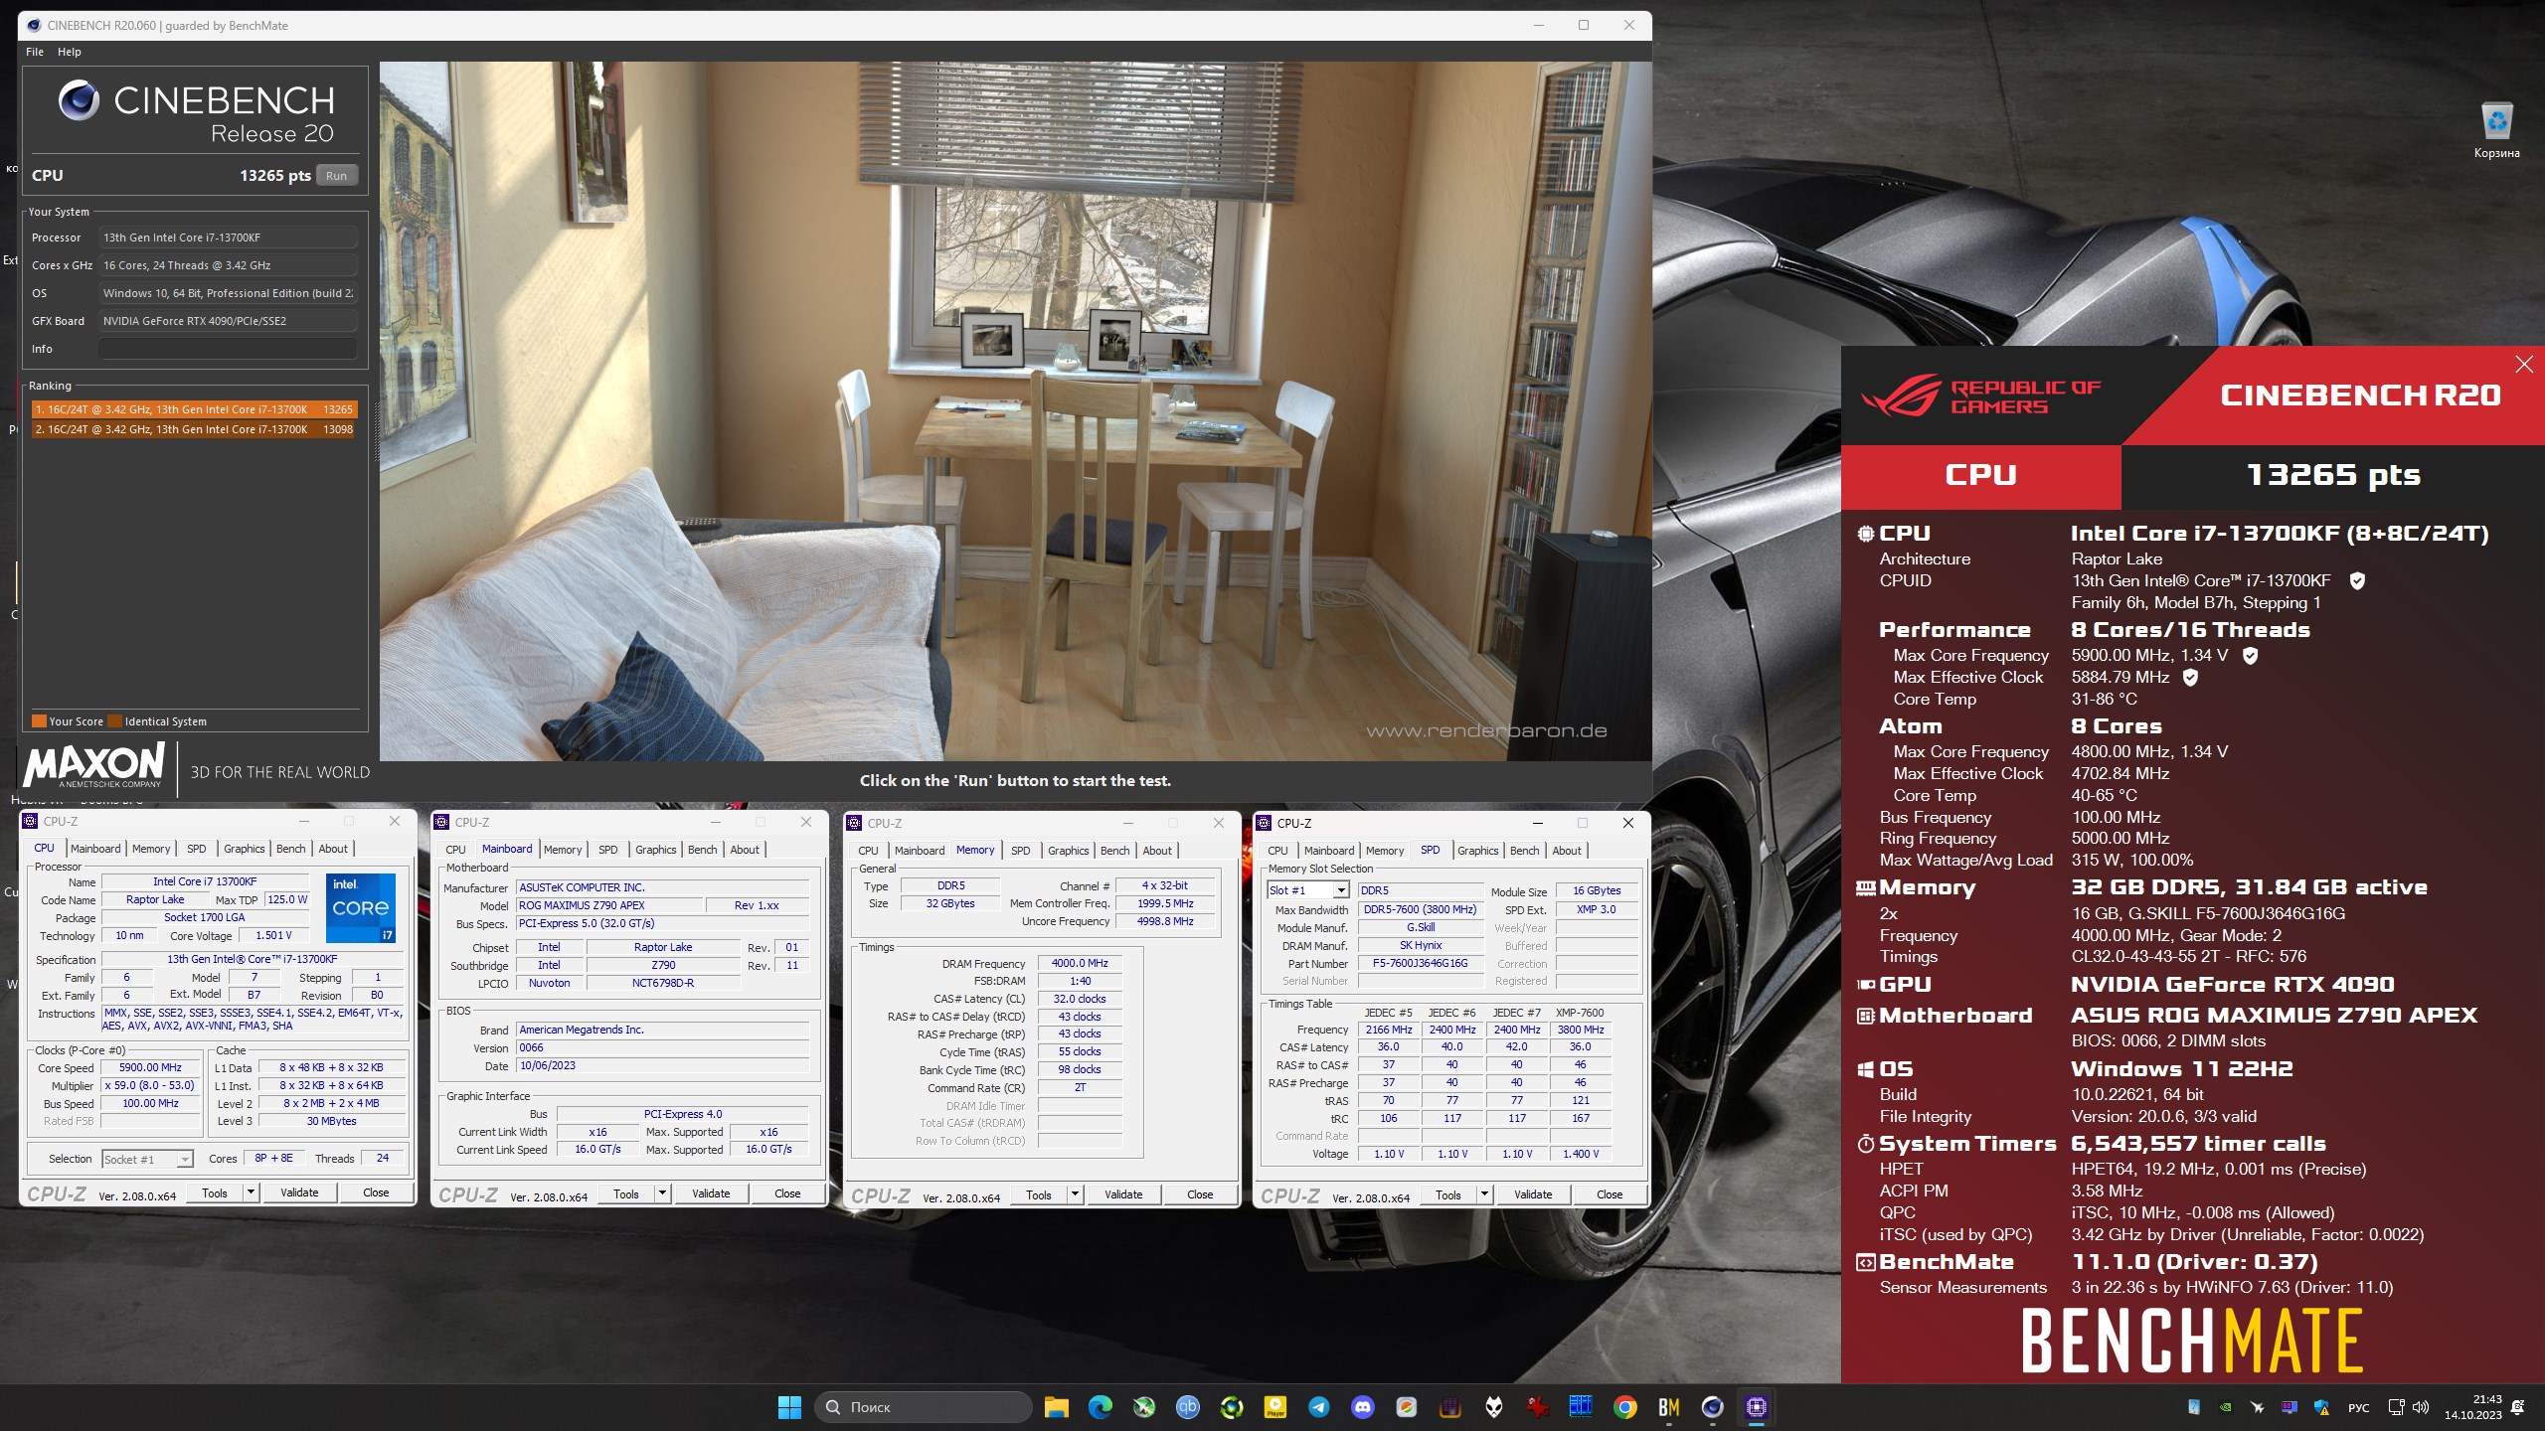Expand Tools dropdown arrow in CPU-Z Memory window

point(1075,1194)
